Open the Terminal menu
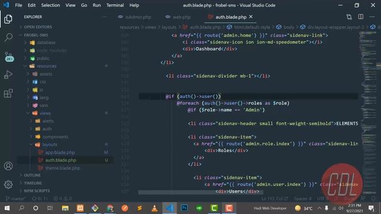The image size is (381, 214). tap(115, 5)
